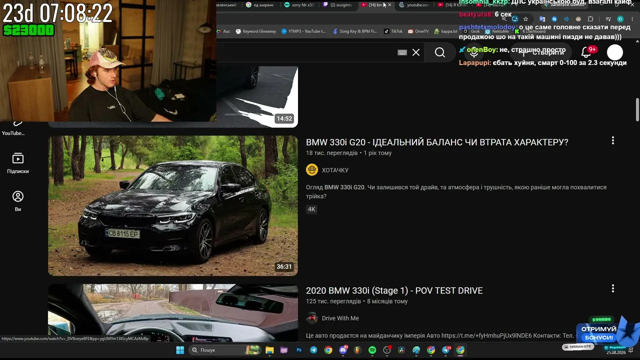Open more actions for 2020 BMW 330i video

[612, 289]
